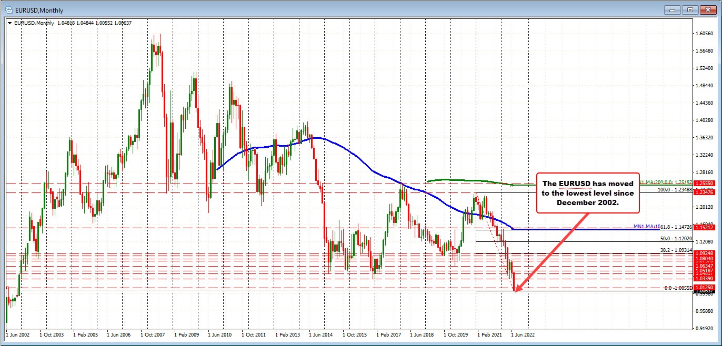The width and height of the screenshot is (722, 346).
Task: Click the chart window icon in title bar
Action: (x=7, y=9)
